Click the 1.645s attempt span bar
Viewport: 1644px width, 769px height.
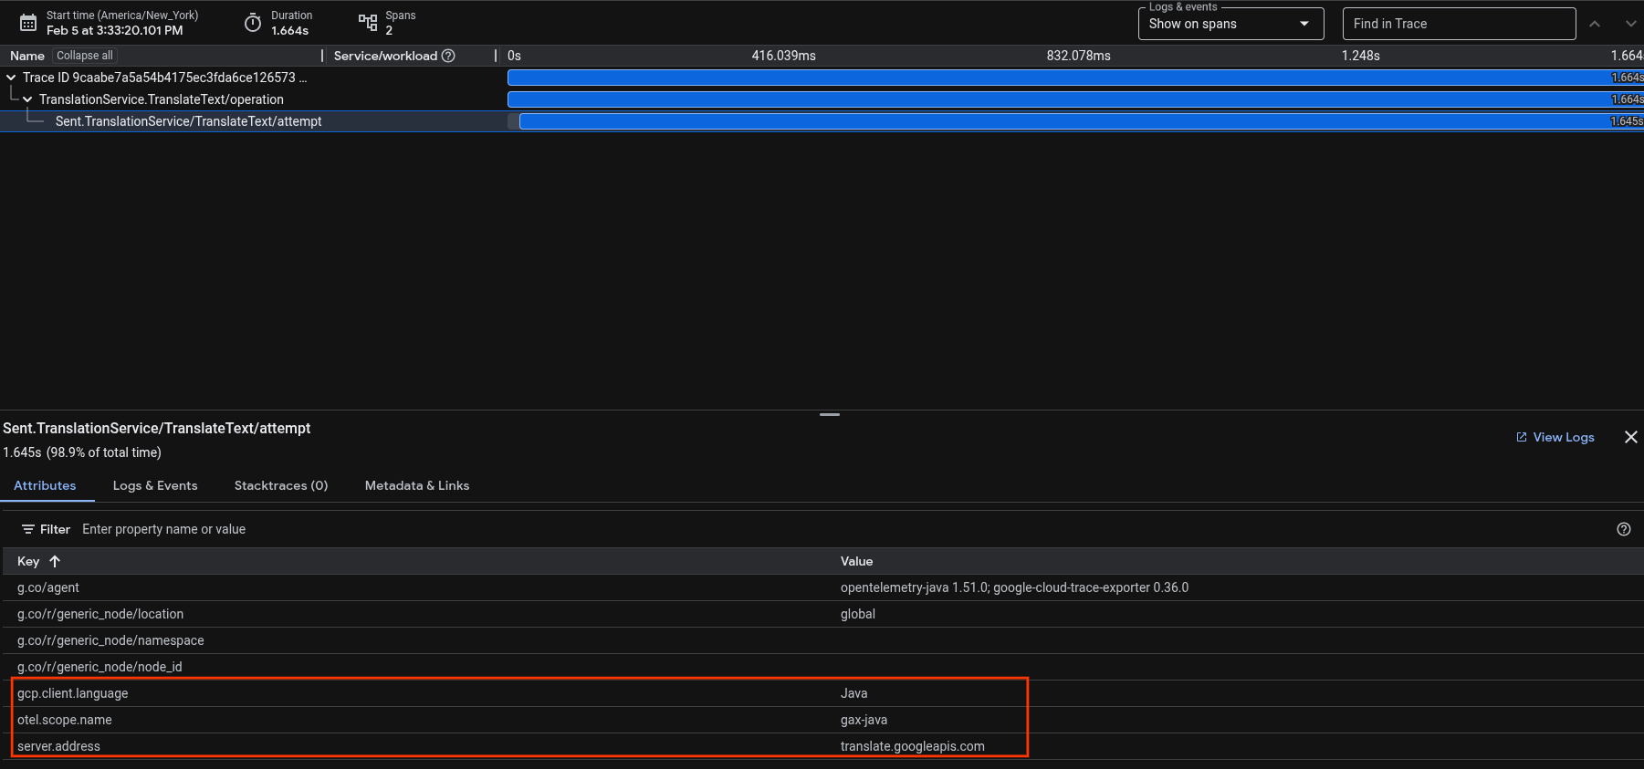[1081, 121]
